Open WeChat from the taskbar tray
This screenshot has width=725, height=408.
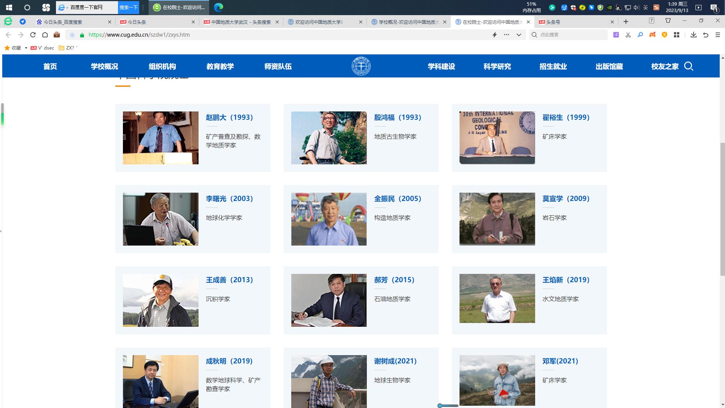tap(552, 7)
